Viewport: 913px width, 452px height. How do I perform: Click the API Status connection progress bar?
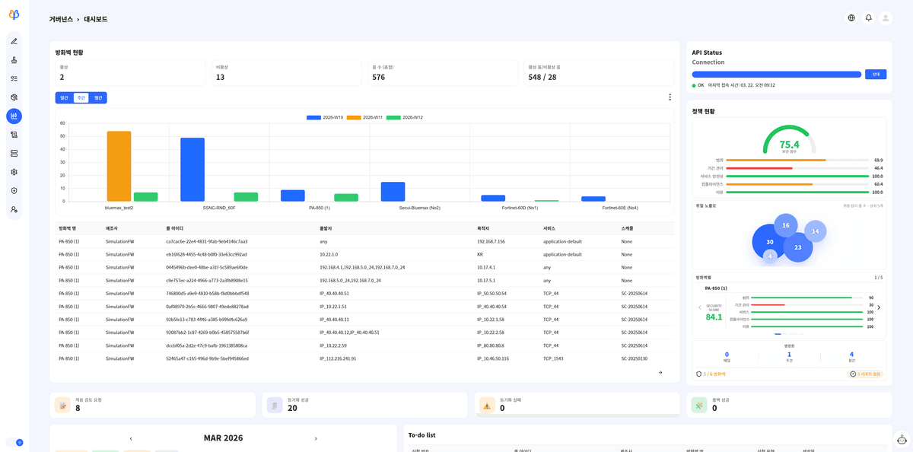click(775, 74)
